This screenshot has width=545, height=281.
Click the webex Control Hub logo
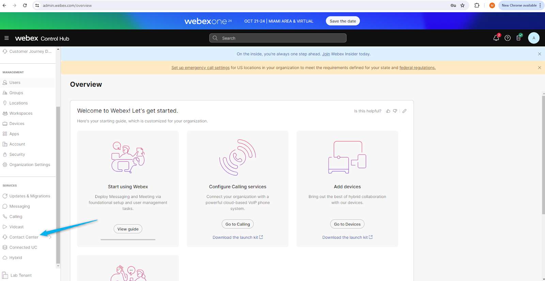tap(42, 38)
